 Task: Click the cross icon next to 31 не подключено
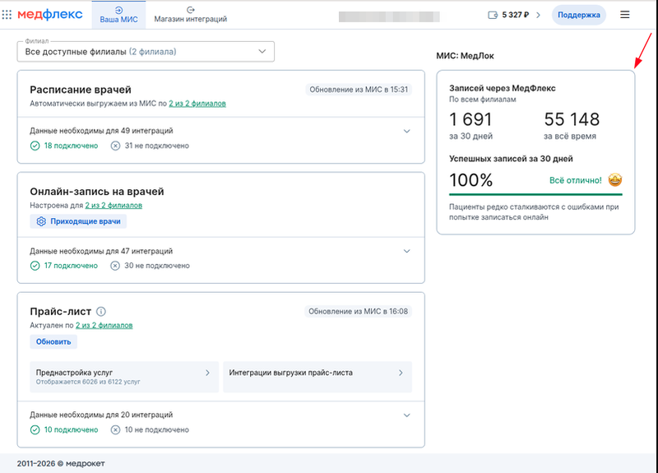(115, 146)
